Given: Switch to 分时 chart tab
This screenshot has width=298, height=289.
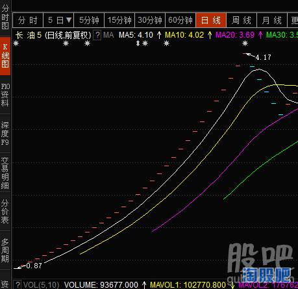Looking at the screenshot, I should (28, 20).
